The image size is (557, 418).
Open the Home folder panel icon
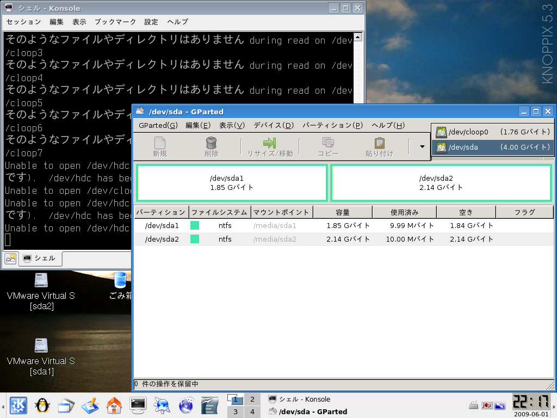pyautogui.click(x=114, y=405)
